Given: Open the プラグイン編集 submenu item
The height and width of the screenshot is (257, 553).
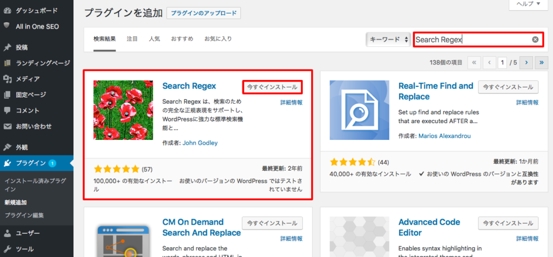Looking at the screenshot, I should pos(24,215).
